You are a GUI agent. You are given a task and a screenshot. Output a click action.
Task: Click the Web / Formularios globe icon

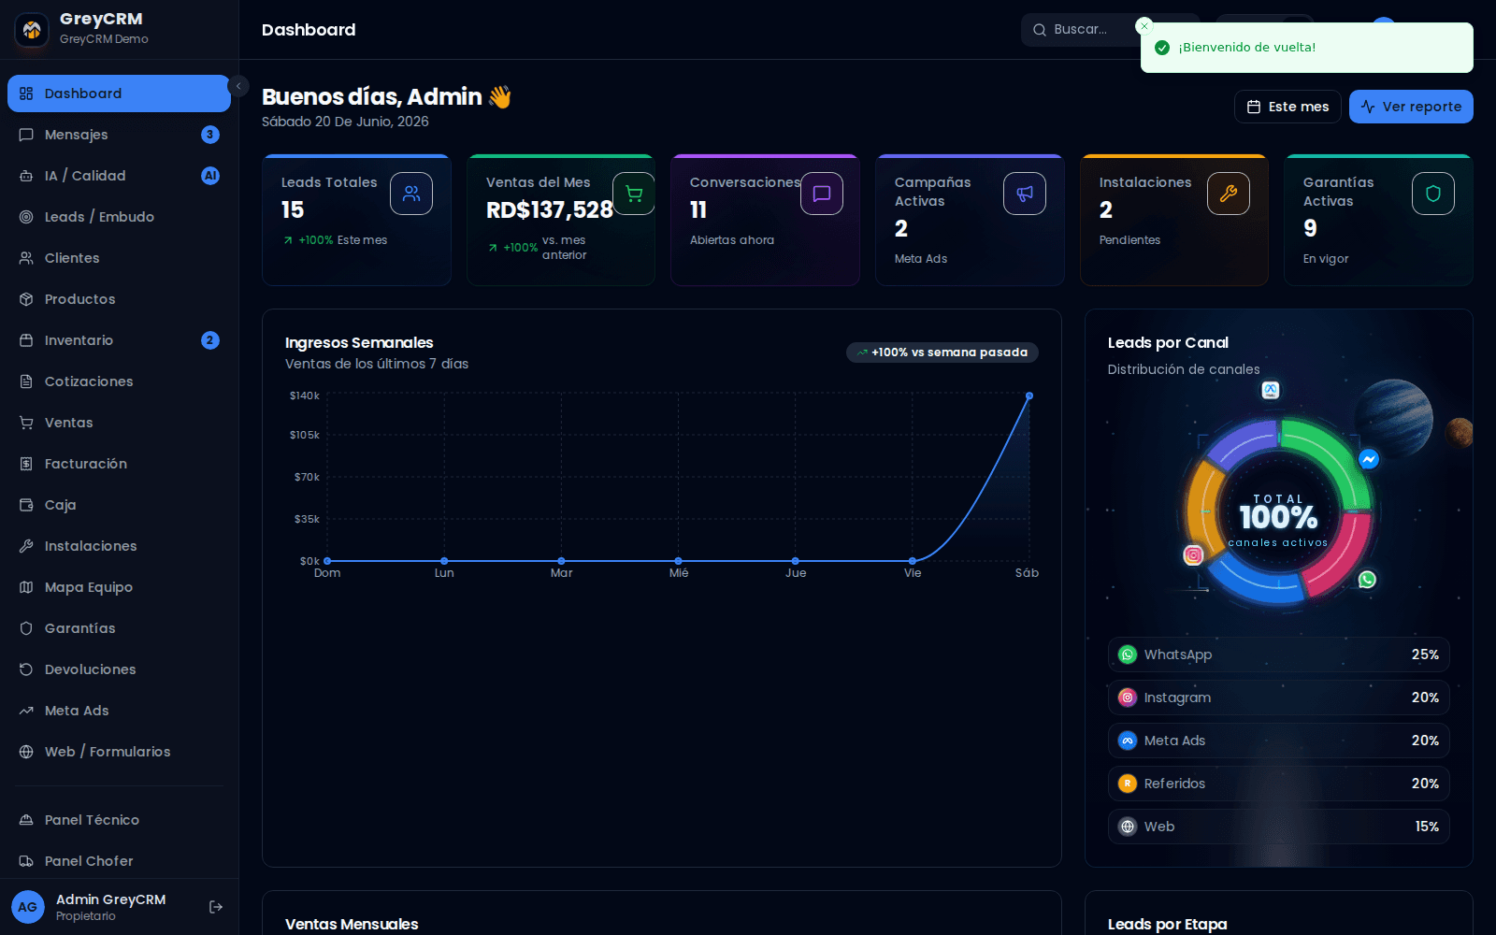click(26, 752)
